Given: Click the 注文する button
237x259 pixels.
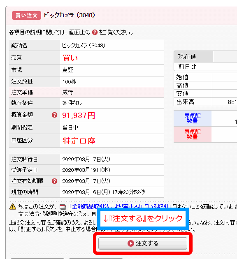Looking at the screenshot, I should 143,243.
